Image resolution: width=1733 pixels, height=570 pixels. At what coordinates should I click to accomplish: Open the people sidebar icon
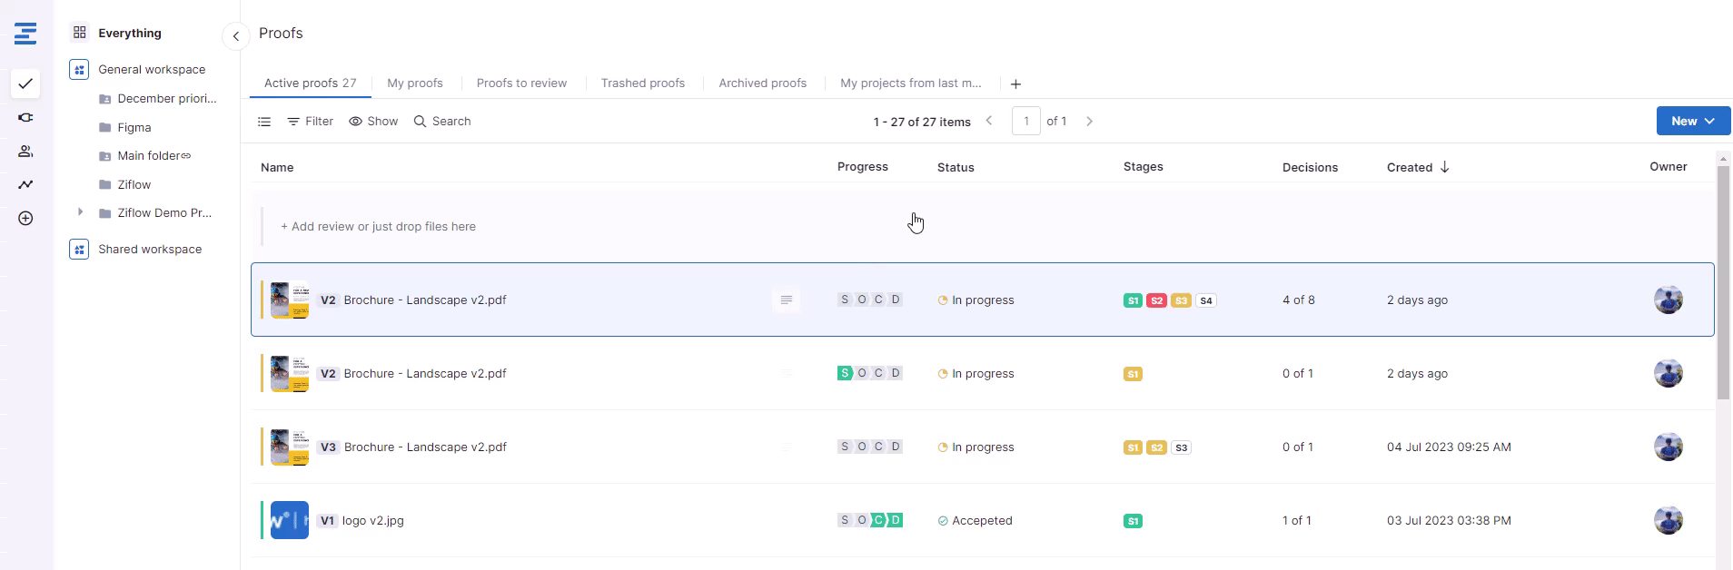[x=25, y=152]
